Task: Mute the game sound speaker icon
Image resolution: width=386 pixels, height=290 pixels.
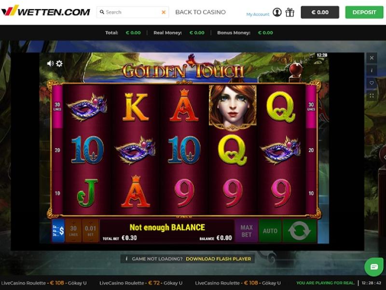Action: [50, 64]
